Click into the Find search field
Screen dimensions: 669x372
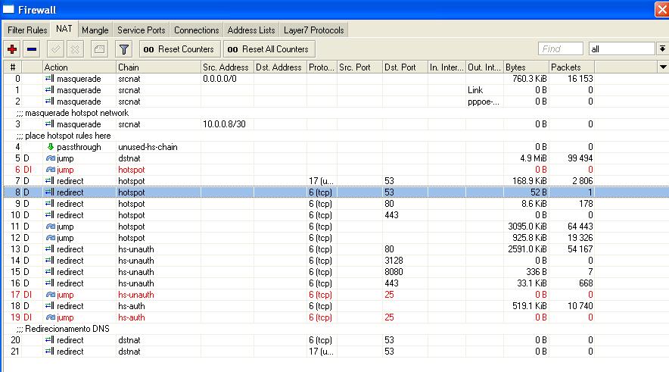point(560,49)
